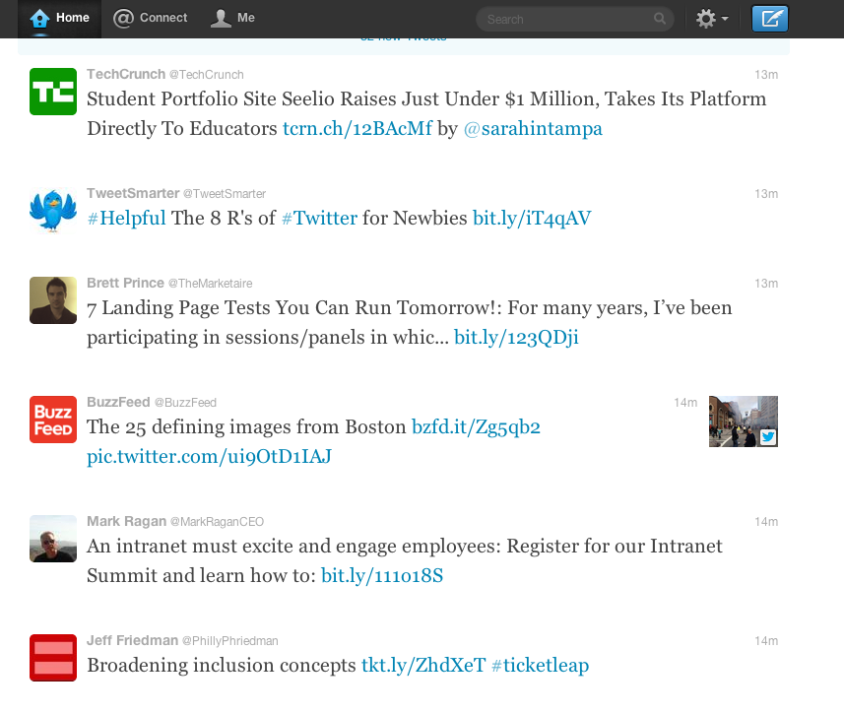This screenshot has width=844, height=714.
Task: Go to the Home tab
Action: coord(59,18)
